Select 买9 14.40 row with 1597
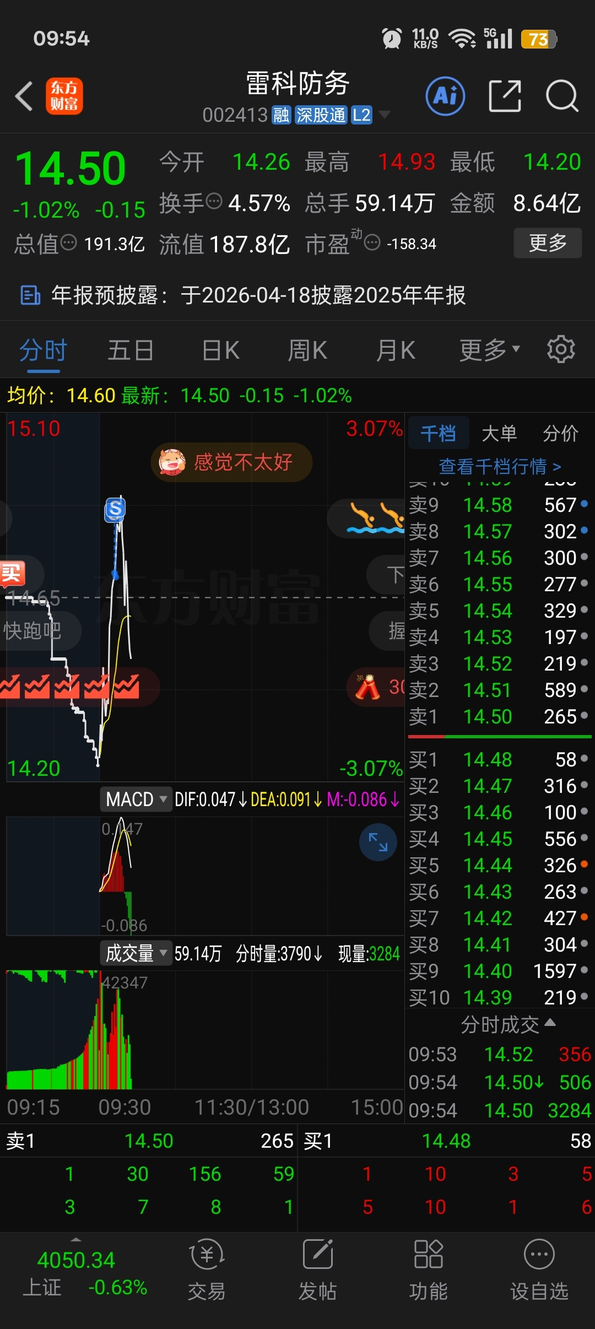The image size is (595, 1329). 499,971
